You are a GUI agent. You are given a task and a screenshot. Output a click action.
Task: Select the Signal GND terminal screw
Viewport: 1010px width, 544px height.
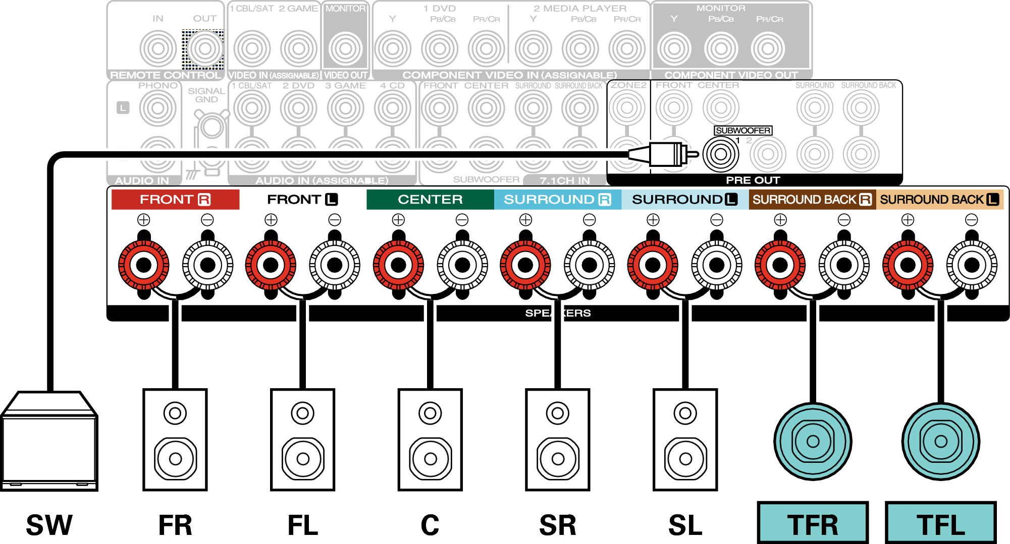(211, 128)
